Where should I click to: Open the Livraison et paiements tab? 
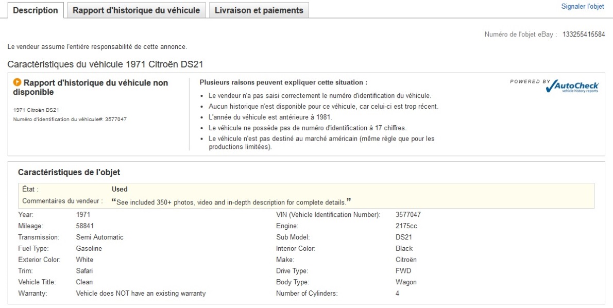(x=259, y=10)
